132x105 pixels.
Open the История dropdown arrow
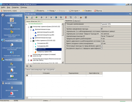(79, 11)
